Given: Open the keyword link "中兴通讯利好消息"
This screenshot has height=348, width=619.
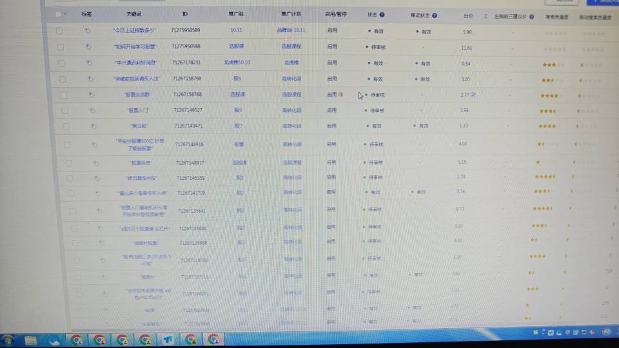Looking at the screenshot, I should pyautogui.click(x=136, y=63).
